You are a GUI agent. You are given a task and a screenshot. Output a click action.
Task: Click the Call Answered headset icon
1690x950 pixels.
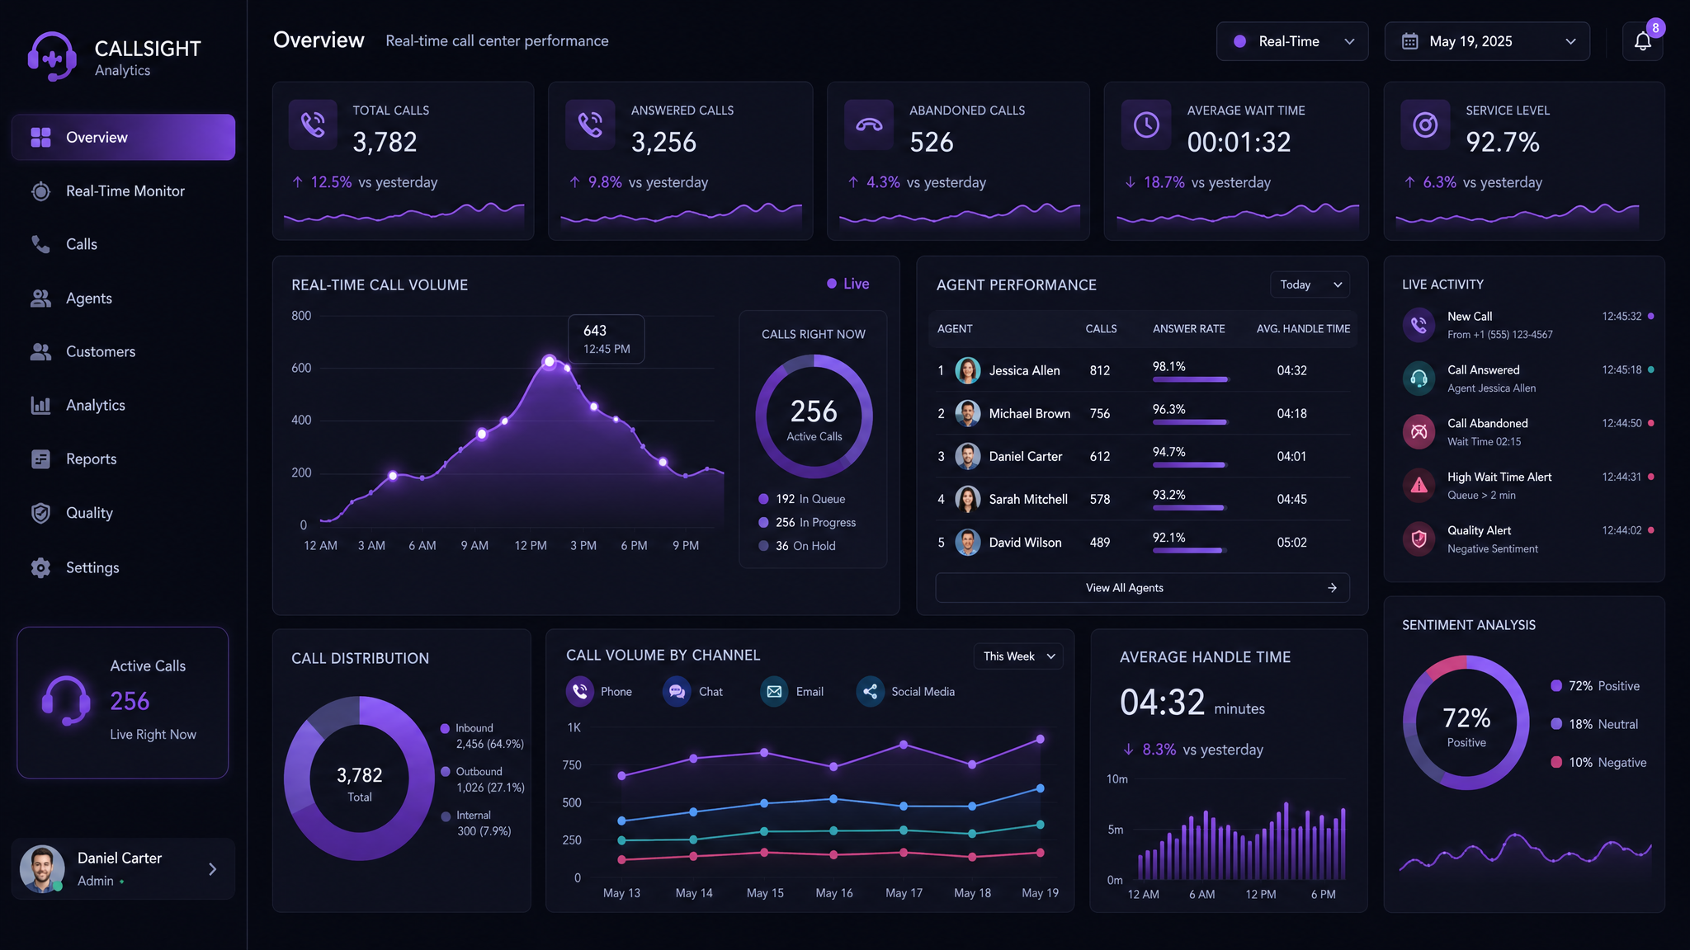point(1419,378)
